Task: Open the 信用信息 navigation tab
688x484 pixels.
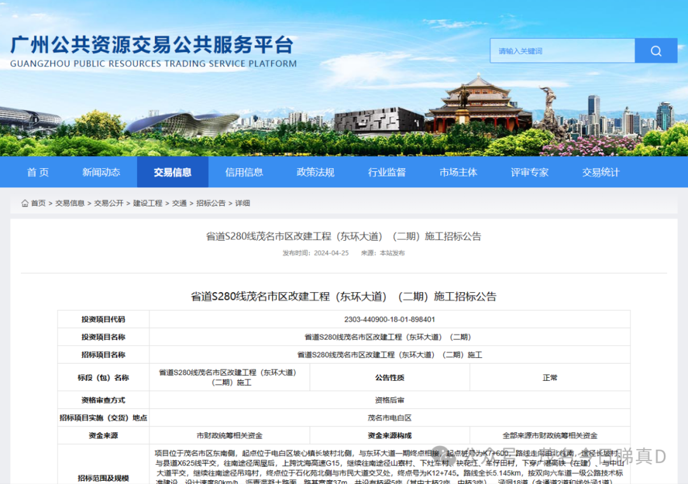Action: [244, 172]
